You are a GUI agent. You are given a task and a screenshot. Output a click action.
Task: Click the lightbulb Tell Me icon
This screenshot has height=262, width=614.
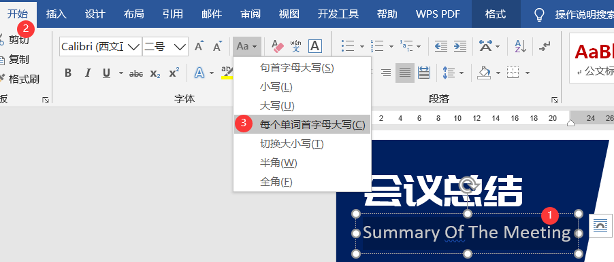540,14
